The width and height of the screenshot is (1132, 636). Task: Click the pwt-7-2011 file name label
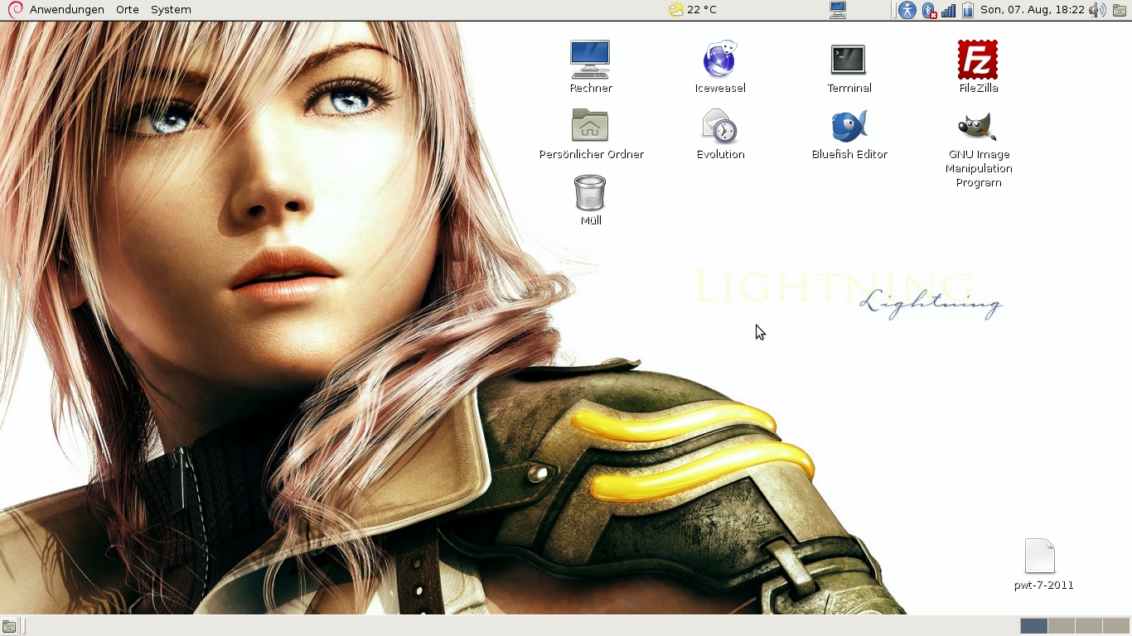point(1044,585)
